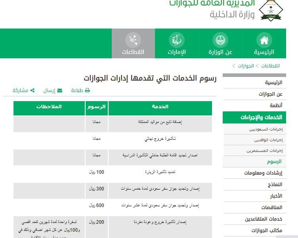Image resolution: width=298 pixels, height=238 pixels.
Task: Select الرسوم in the sidebar
Action: point(255,162)
